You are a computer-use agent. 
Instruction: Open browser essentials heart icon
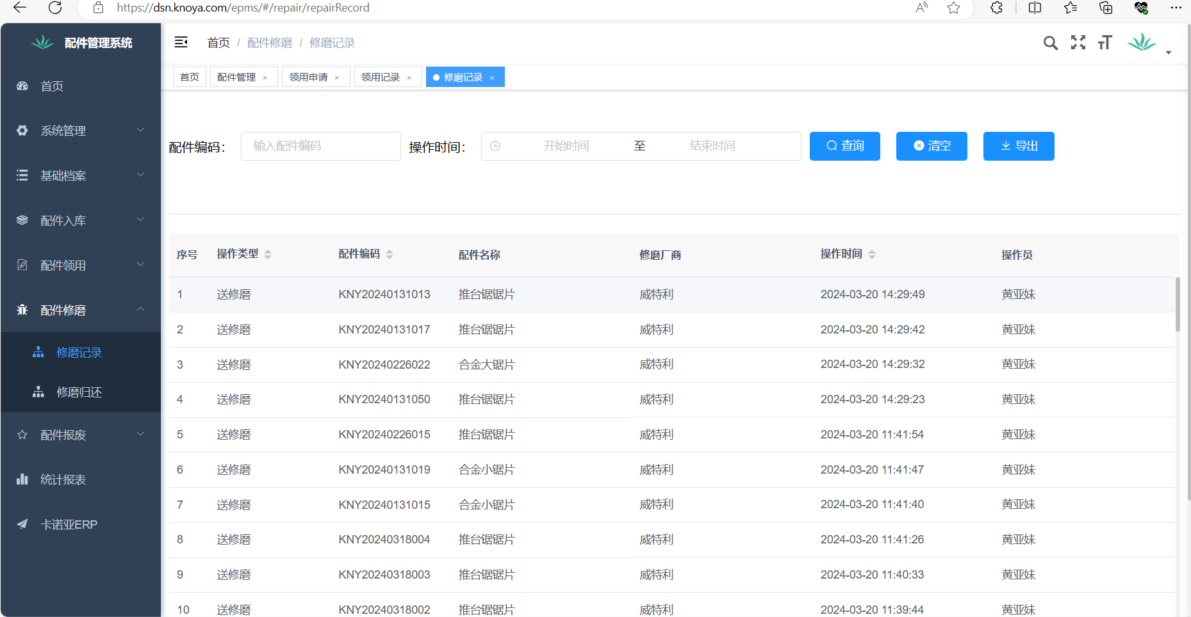coord(1141,8)
